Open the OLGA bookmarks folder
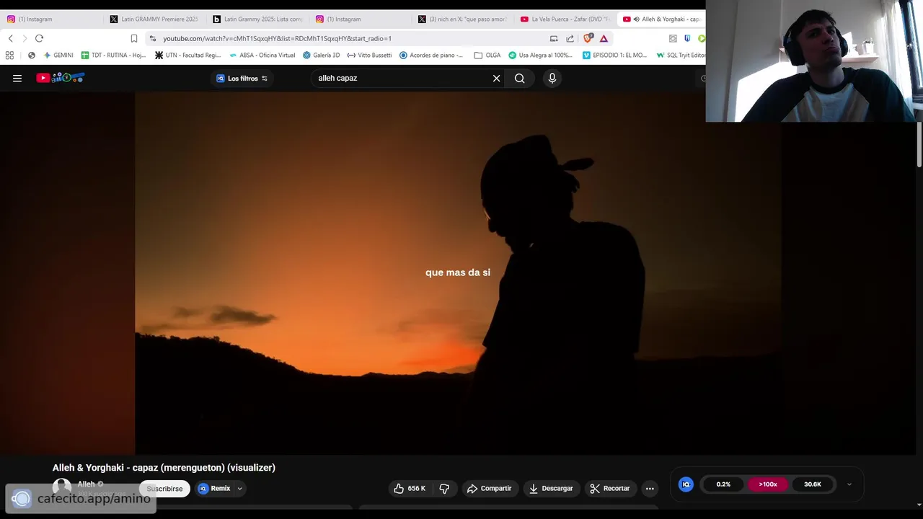Image resolution: width=923 pixels, height=519 pixels. tap(487, 55)
